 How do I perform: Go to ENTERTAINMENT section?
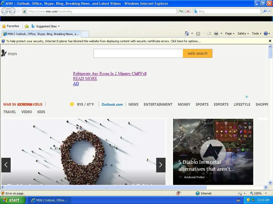click(x=158, y=104)
